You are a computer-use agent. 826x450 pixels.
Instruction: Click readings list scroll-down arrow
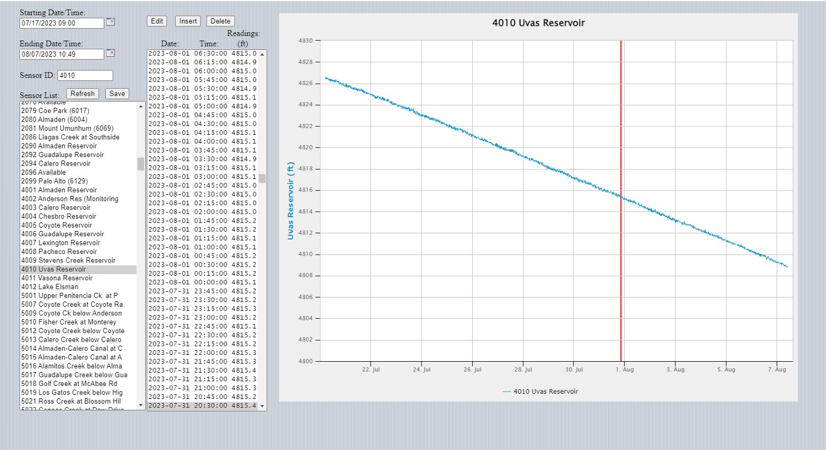(263, 406)
